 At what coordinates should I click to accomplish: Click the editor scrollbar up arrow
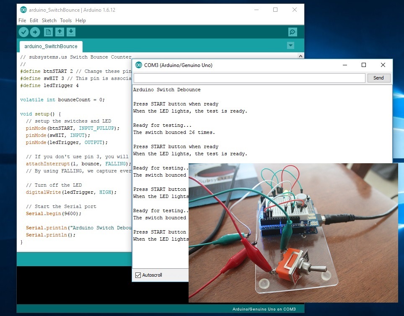(300, 56)
